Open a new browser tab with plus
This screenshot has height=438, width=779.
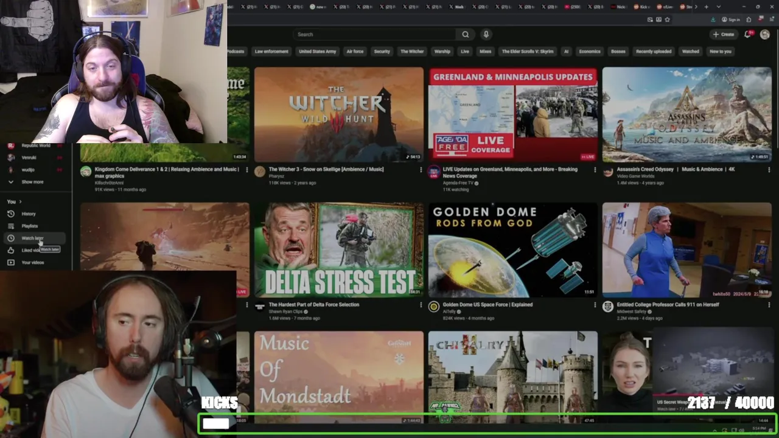[x=706, y=7]
